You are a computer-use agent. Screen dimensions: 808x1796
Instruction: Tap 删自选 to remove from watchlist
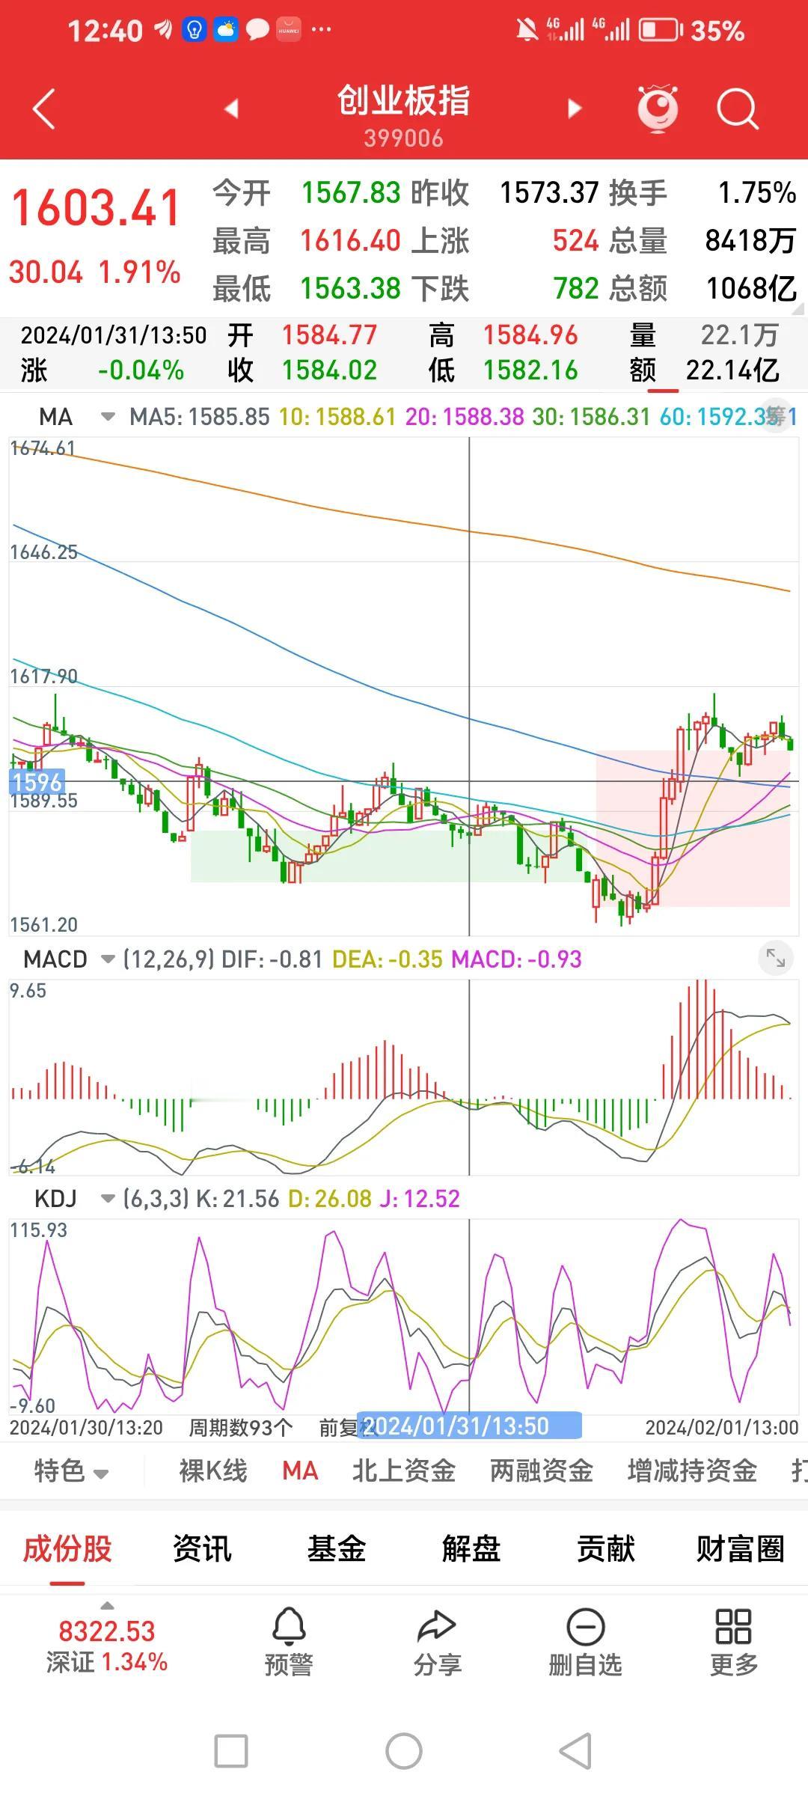coord(585,1642)
